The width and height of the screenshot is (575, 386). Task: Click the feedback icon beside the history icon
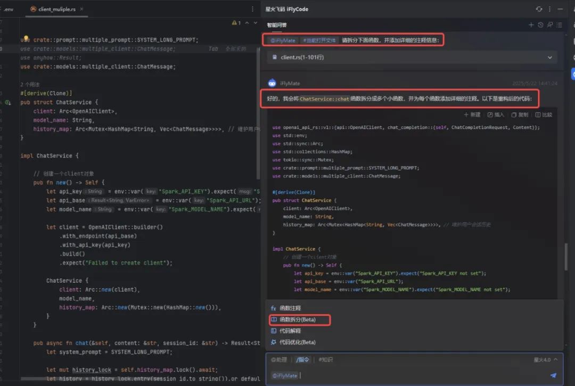(x=549, y=25)
